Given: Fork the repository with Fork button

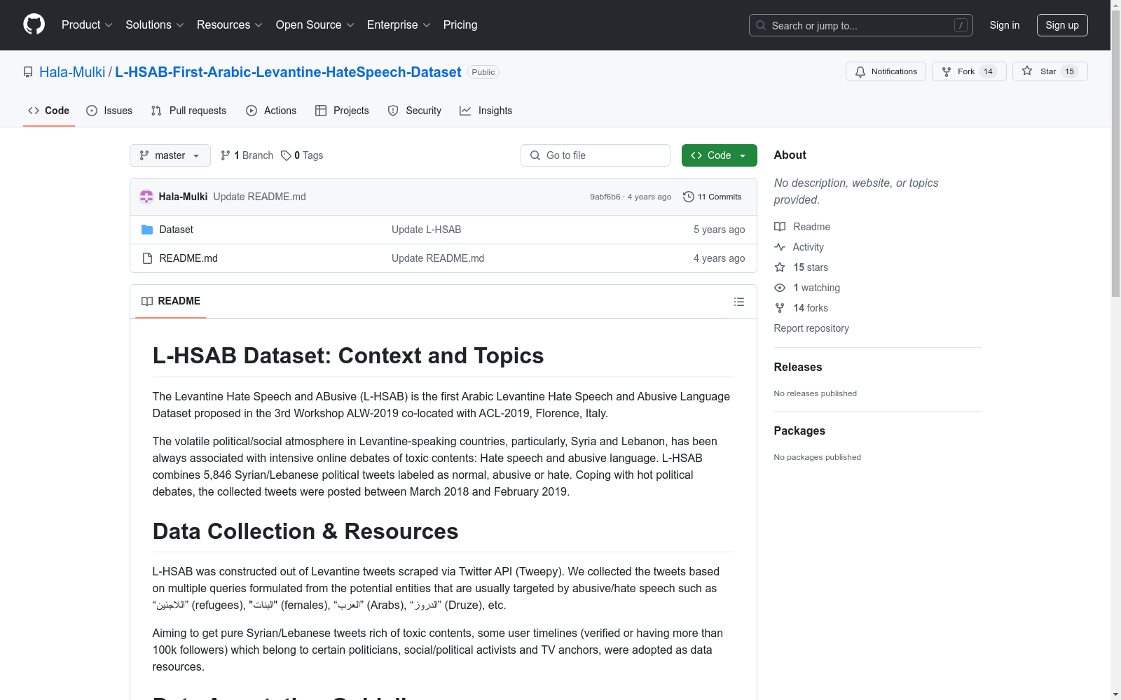Looking at the screenshot, I should (969, 71).
